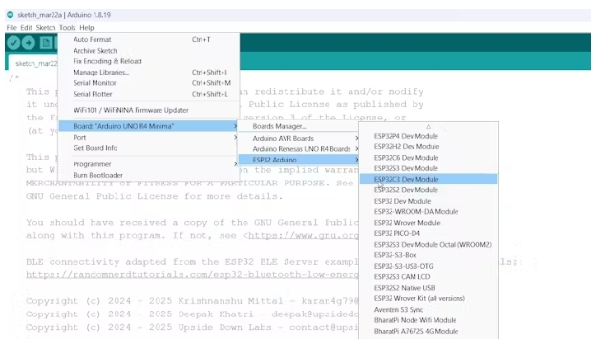The image size is (594, 346).
Task: Select ESP32C6 Dev Module board
Action: [x=428, y=158]
